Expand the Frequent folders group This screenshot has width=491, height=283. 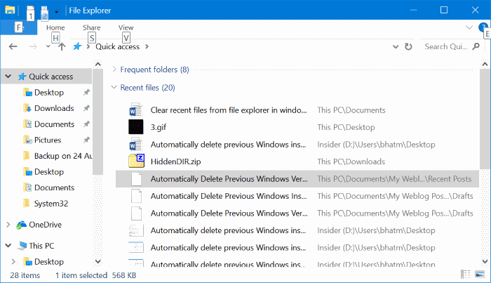pyautogui.click(x=114, y=70)
